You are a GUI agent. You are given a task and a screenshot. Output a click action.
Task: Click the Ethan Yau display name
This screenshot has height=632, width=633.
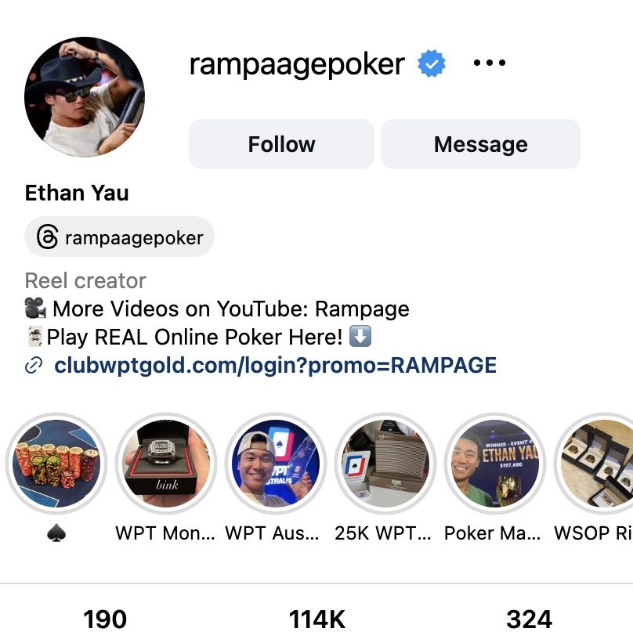(x=77, y=193)
